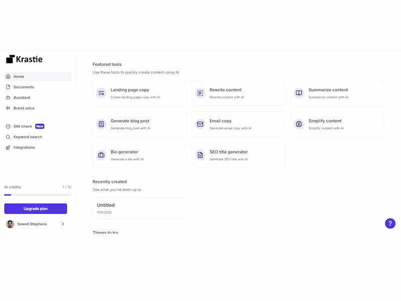Click the Integrations icon in the sidebar
The height and width of the screenshot is (301, 401).
click(x=9, y=147)
